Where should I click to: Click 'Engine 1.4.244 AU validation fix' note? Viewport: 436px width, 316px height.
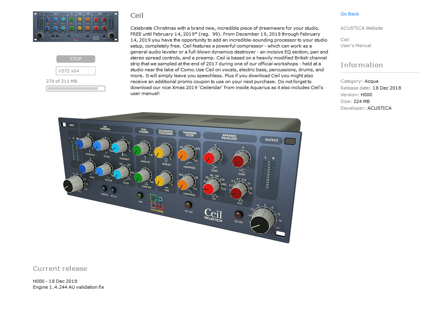pyautogui.click(x=69, y=287)
